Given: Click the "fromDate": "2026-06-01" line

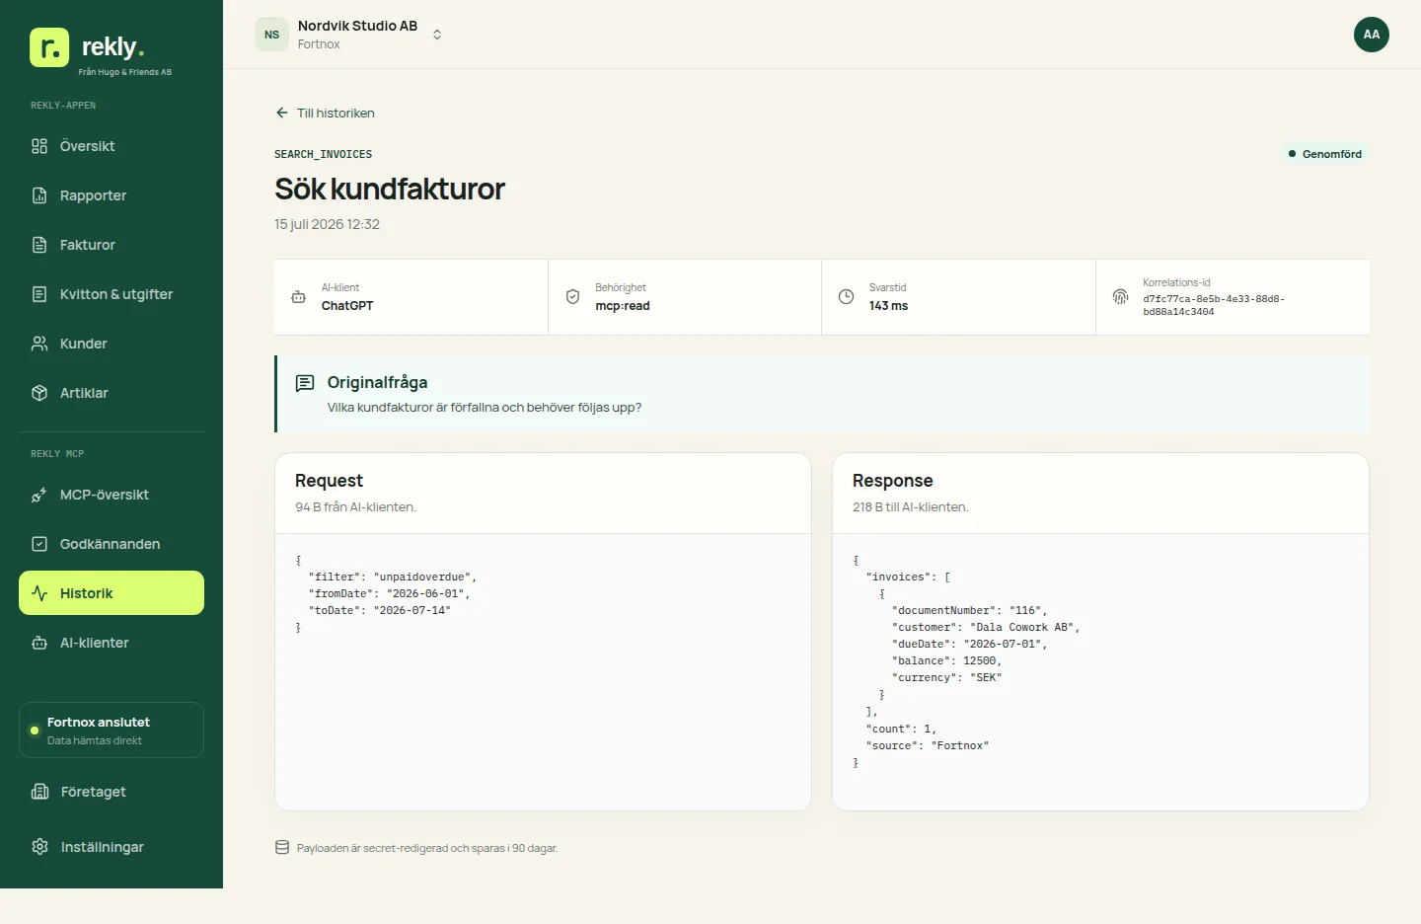Looking at the screenshot, I should click(389, 593).
